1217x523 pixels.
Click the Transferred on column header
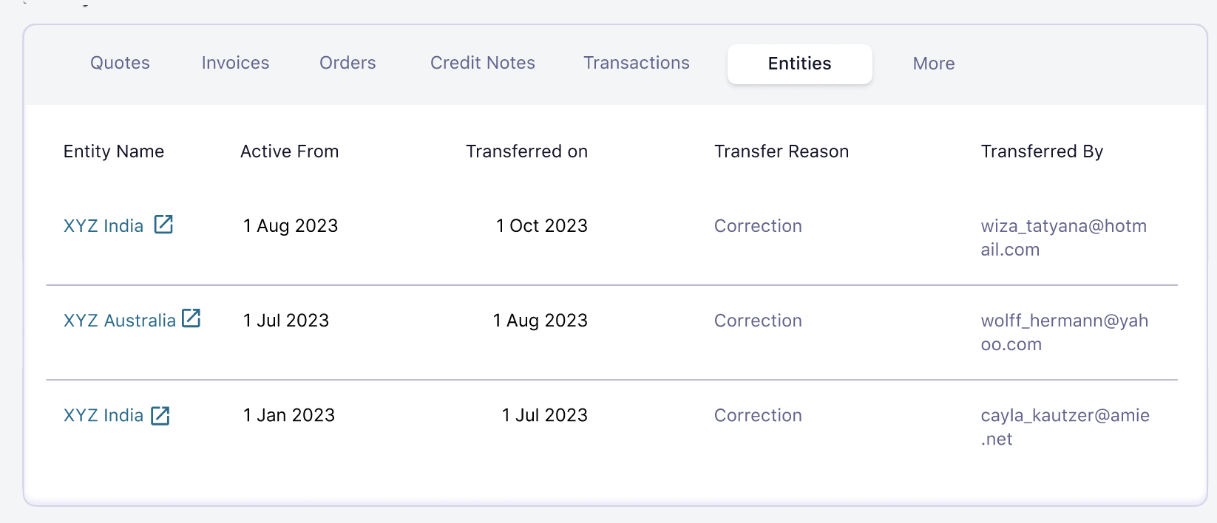coord(526,151)
